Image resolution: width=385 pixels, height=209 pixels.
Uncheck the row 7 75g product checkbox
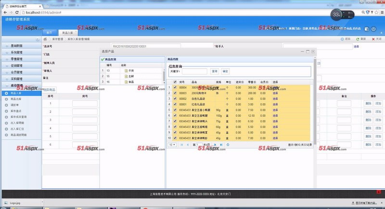click(175, 121)
